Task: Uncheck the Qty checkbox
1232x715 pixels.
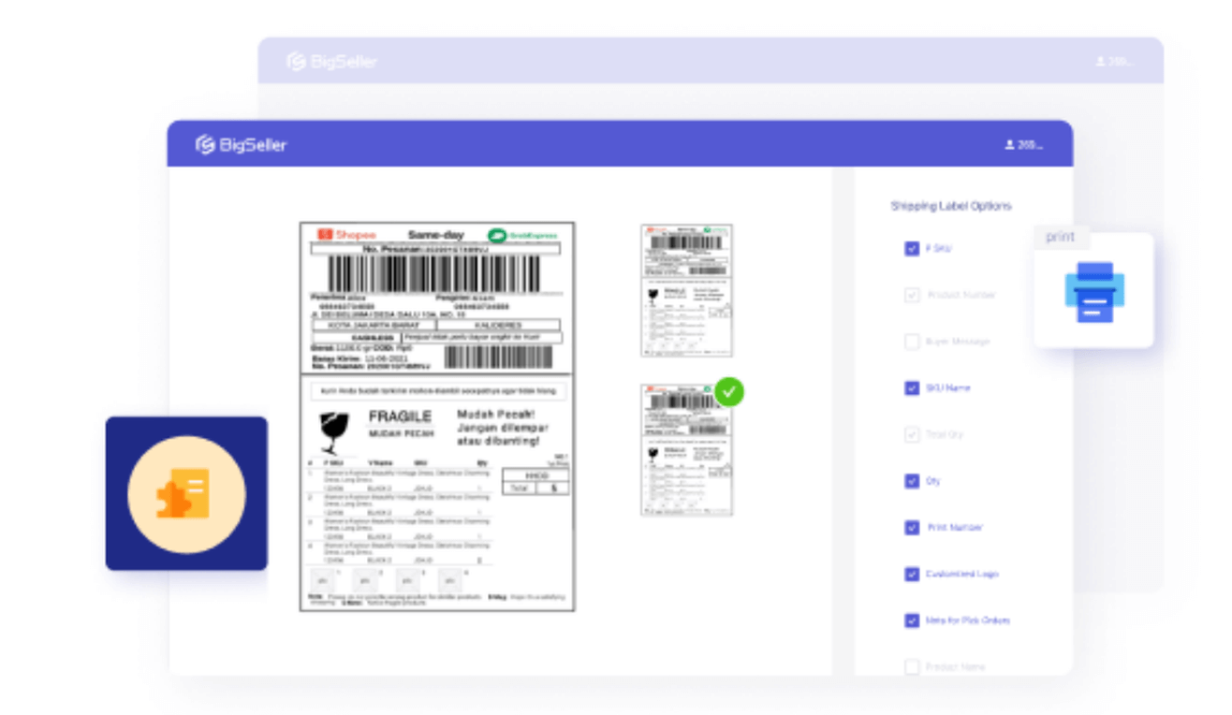Action: click(911, 481)
